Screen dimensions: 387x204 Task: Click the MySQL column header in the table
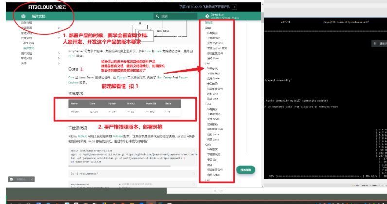pyautogui.click(x=131, y=104)
